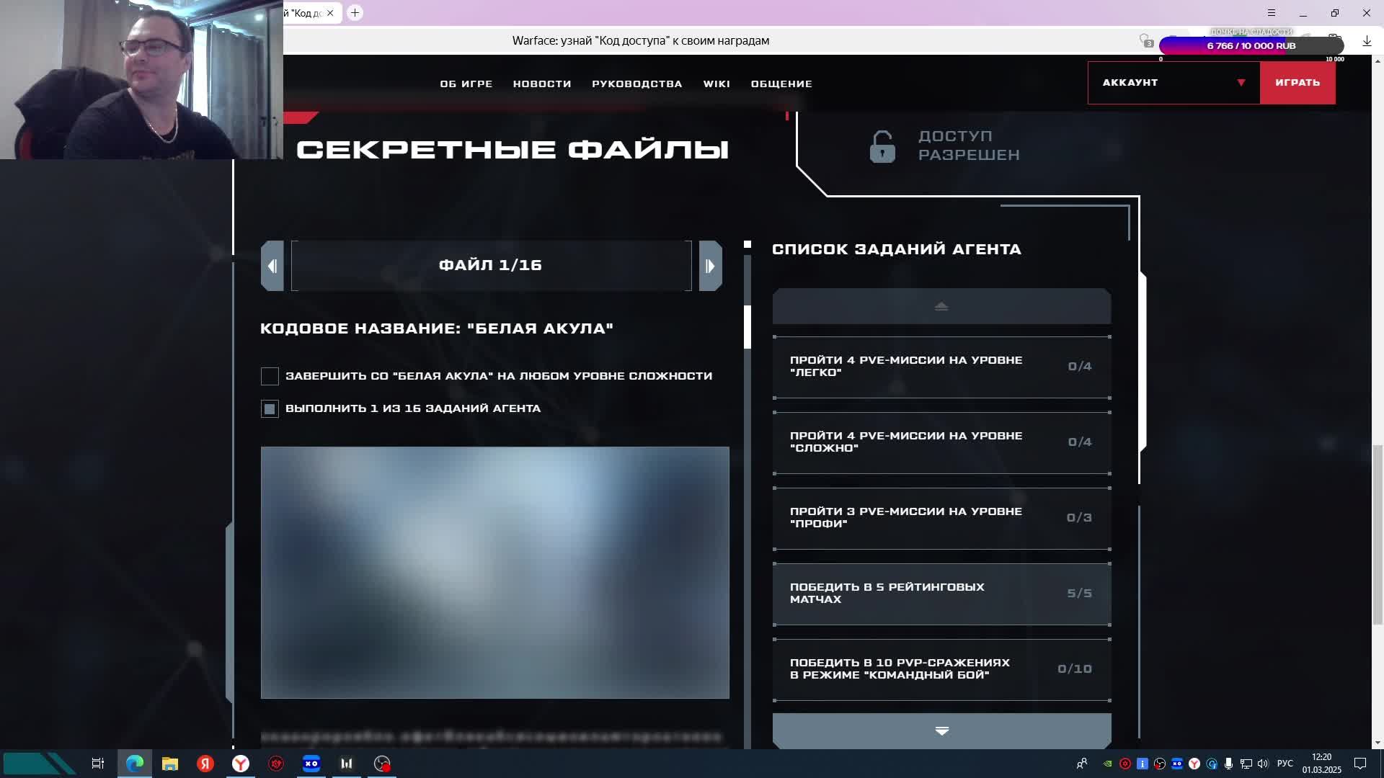The height and width of the screenshot is (778, 1384).
Task: Click the red Играть button
Action: 1297,83
